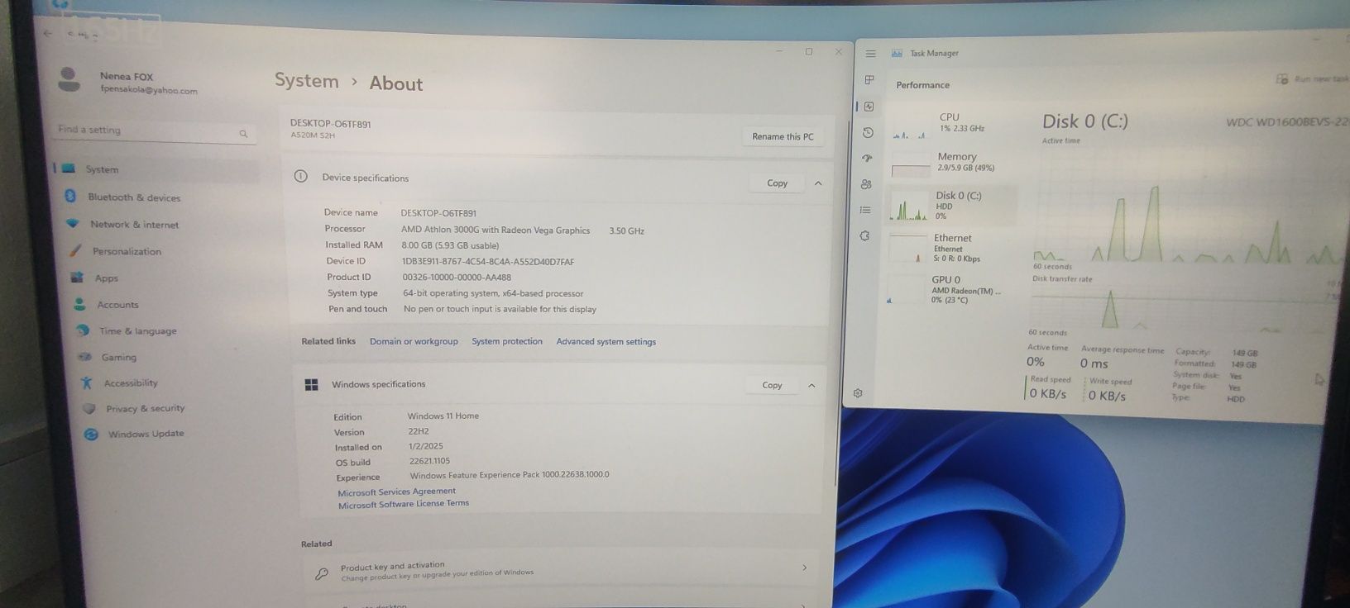Screen dimensions: 1350x608
Task: Open Users tab in Task Manager
Action: point(866,184)
